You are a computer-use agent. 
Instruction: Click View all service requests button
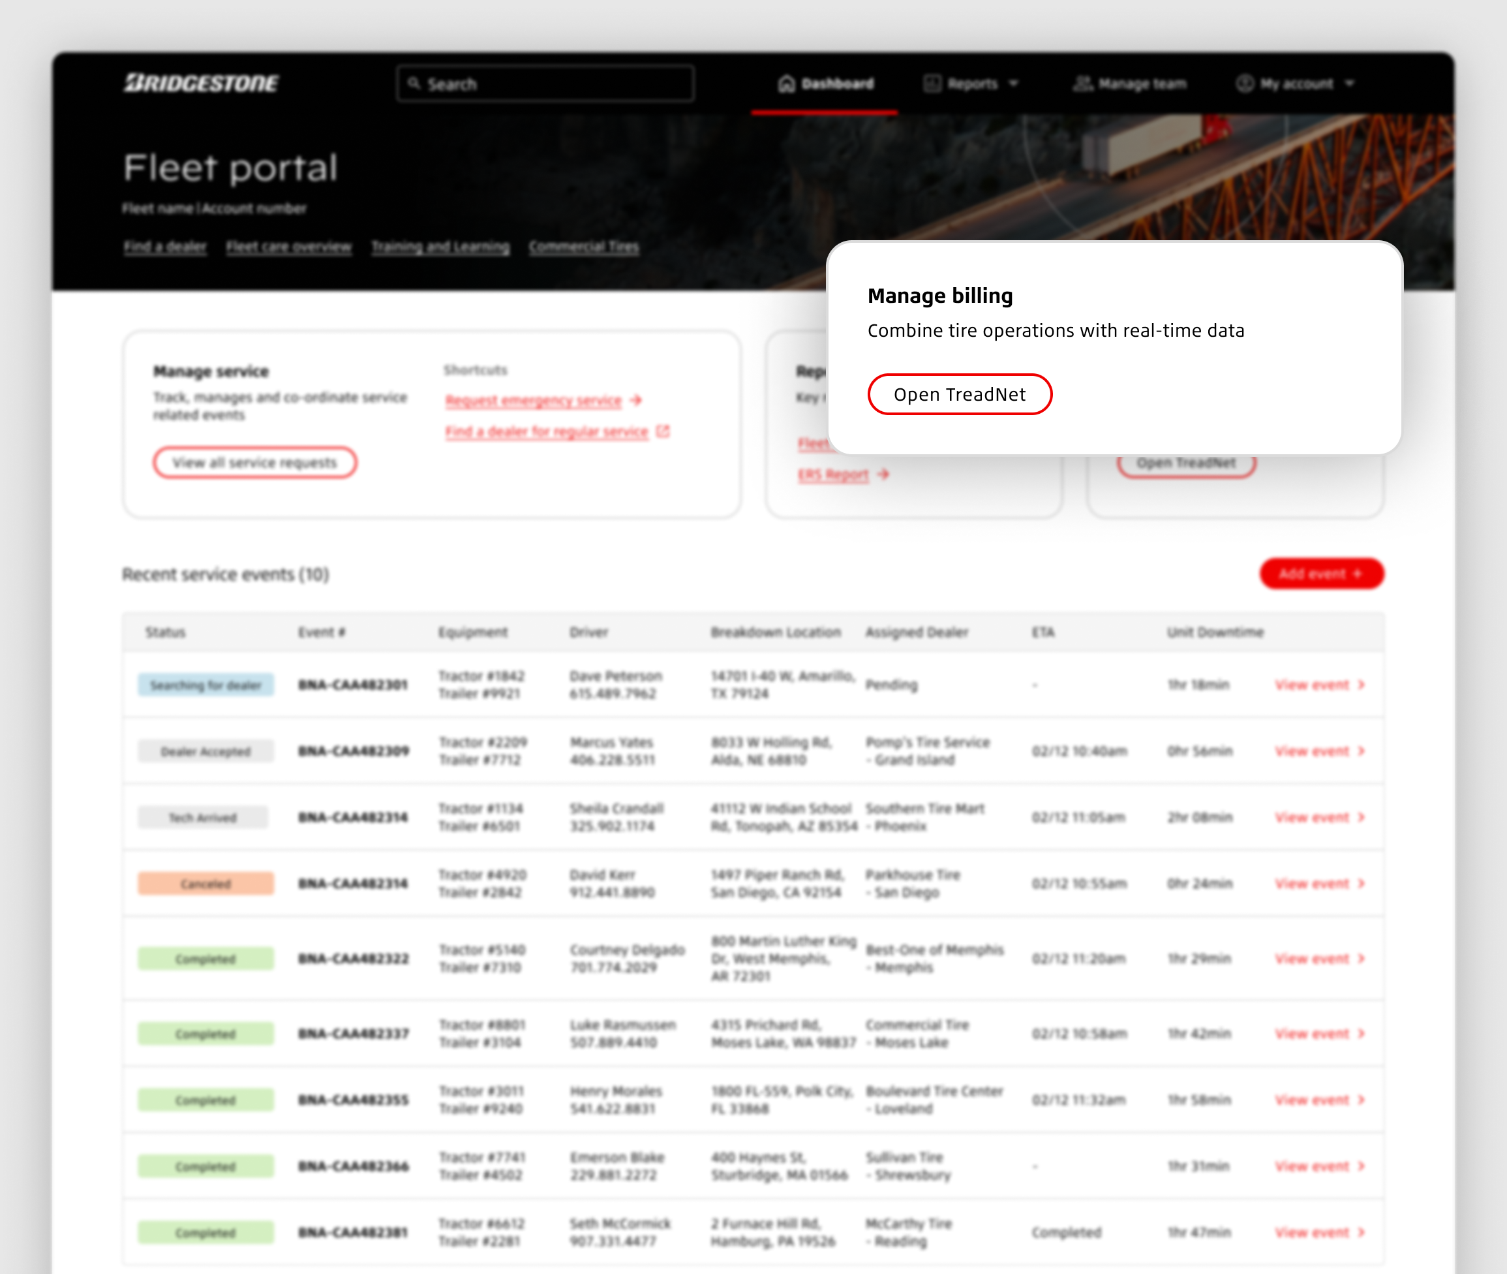pyautogui.click(x=254, y=462)
